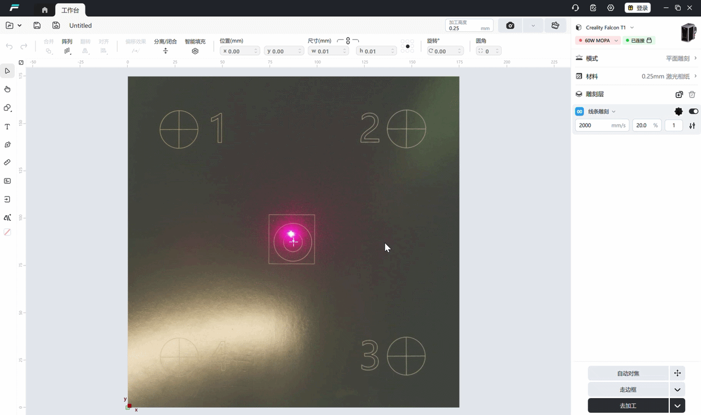Click the 分离/闭合 toolbar item

pyautogui.click(x=165, y=46)
